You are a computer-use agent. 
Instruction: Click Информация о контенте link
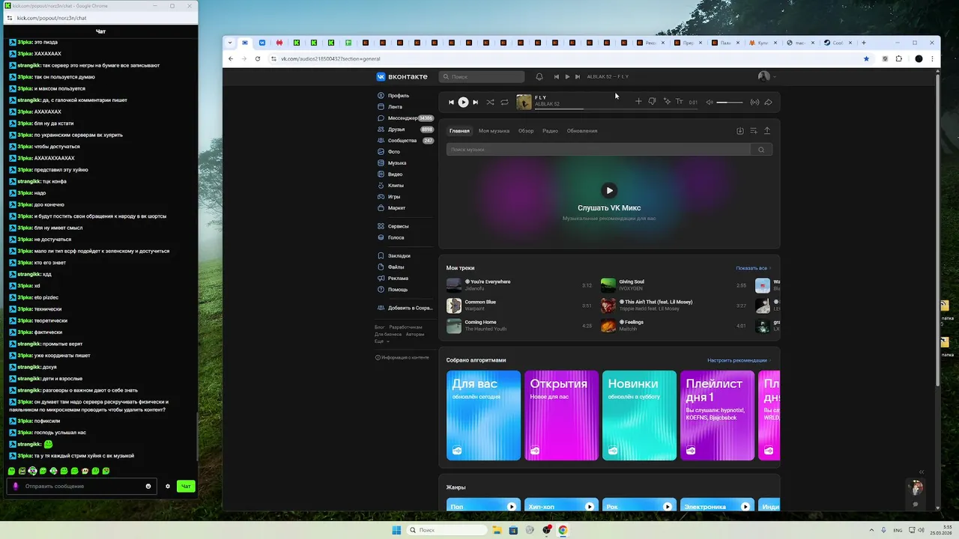point(402,358)
